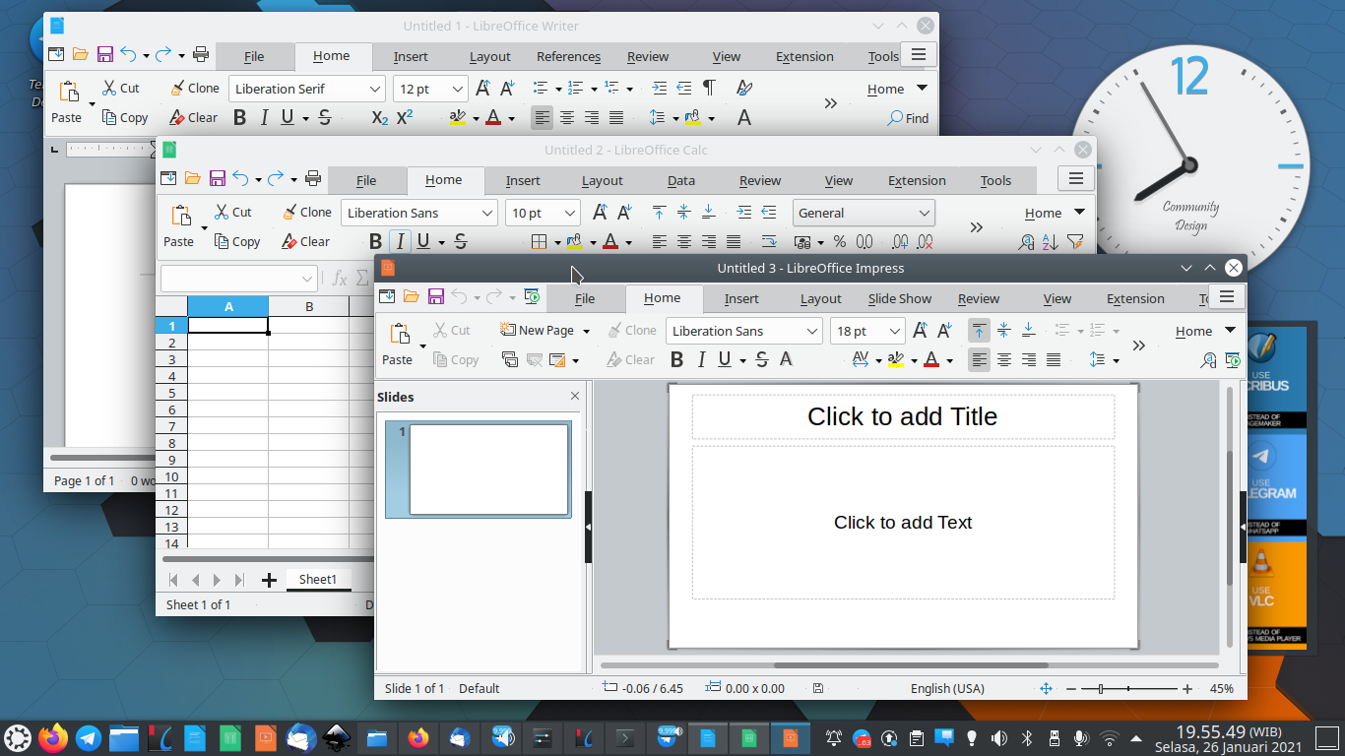Click the English (USA) language status in Impress
This screenshot has height=756, width=1345.
pos(947,689)
